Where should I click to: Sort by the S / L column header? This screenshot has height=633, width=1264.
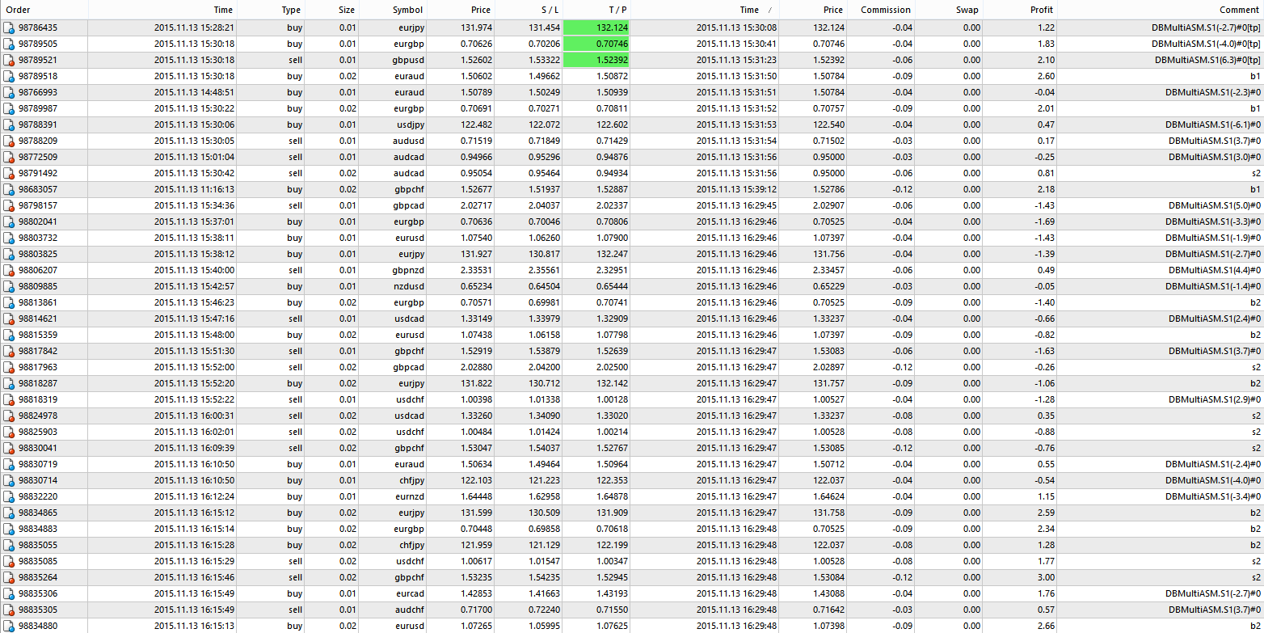click(530, 10)
